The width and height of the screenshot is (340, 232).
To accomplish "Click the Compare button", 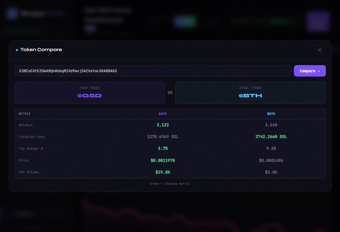I will pyautogui.click(x=310, y=71).
